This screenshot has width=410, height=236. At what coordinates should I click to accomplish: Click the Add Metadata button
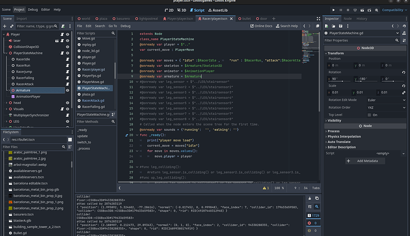point(365,161)
